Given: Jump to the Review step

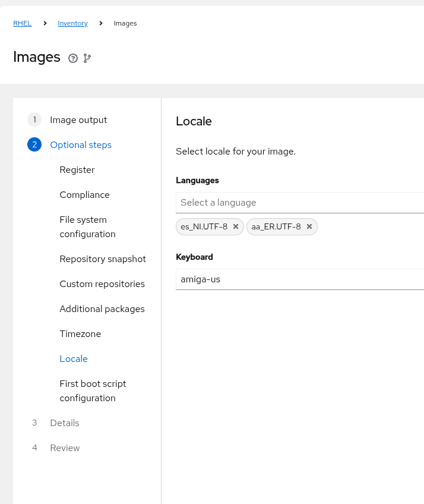Looking at the screenshot, I should pos(65,448).
